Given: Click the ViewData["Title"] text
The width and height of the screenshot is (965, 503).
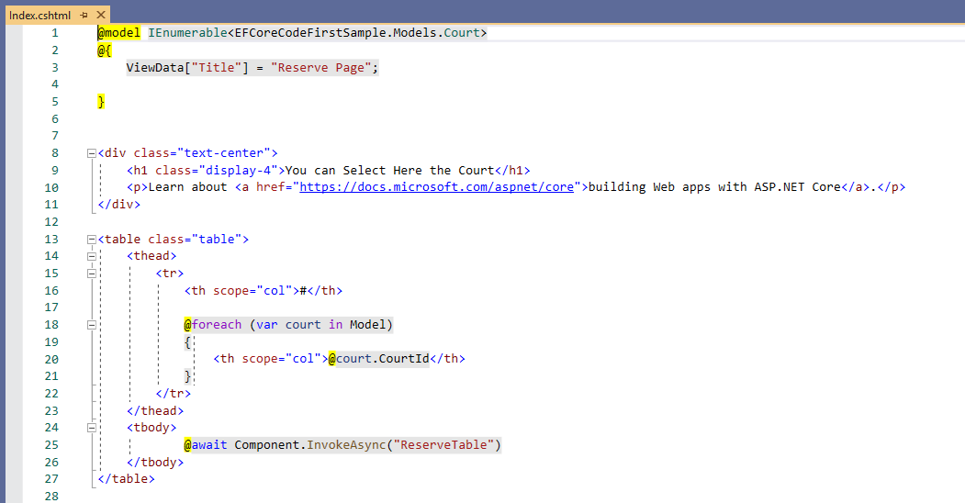Looking at the screenshot, I should pos(187,68).
